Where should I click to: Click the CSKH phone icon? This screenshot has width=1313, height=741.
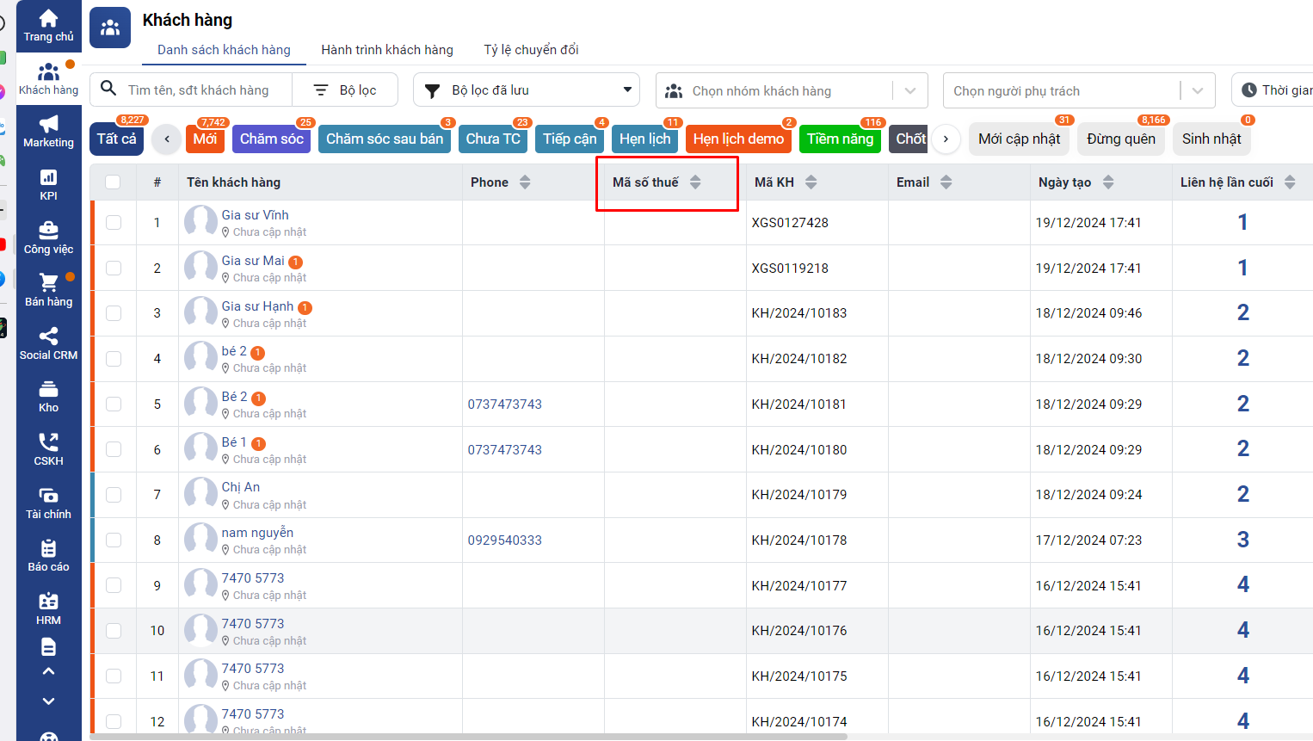click(x=48, y=448)
